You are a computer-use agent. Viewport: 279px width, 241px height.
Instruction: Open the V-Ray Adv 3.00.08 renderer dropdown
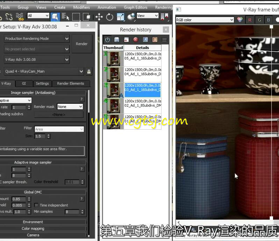click(37, 59)
